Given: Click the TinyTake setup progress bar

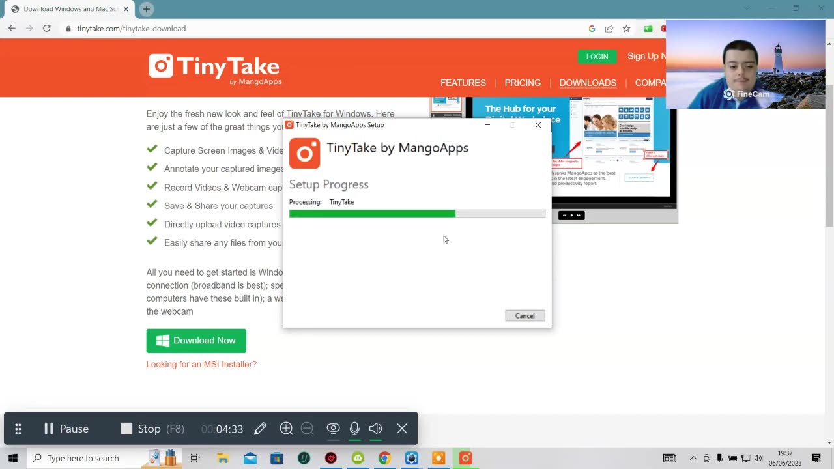Looking at the screenshot, I should pos(417,214).
